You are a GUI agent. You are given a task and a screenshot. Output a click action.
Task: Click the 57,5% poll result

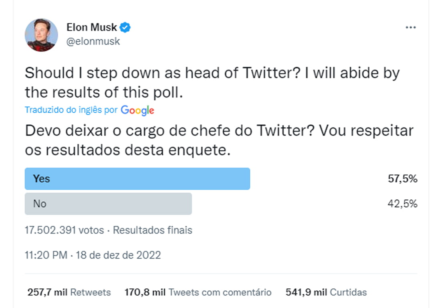coord(403,179)
